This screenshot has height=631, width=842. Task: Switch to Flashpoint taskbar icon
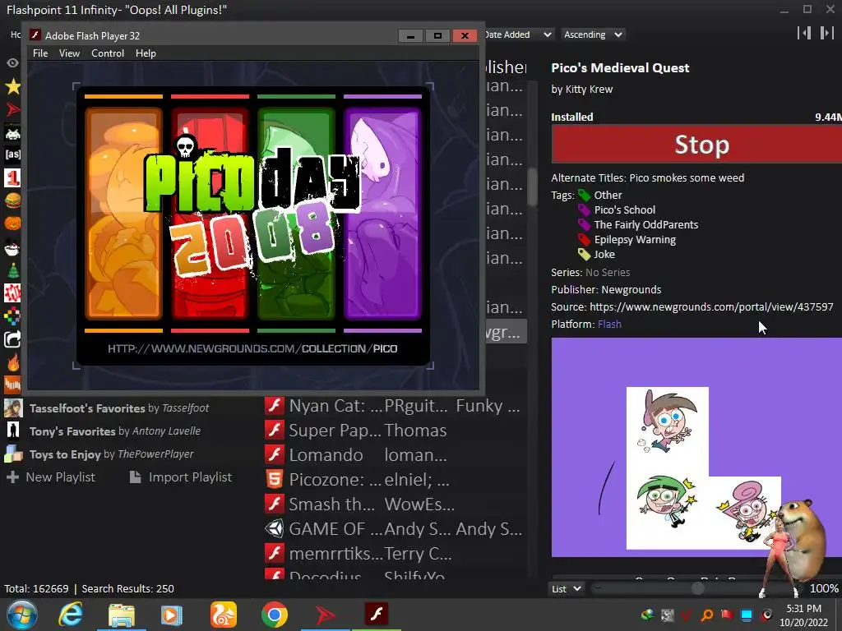click(x=325, y=615)
